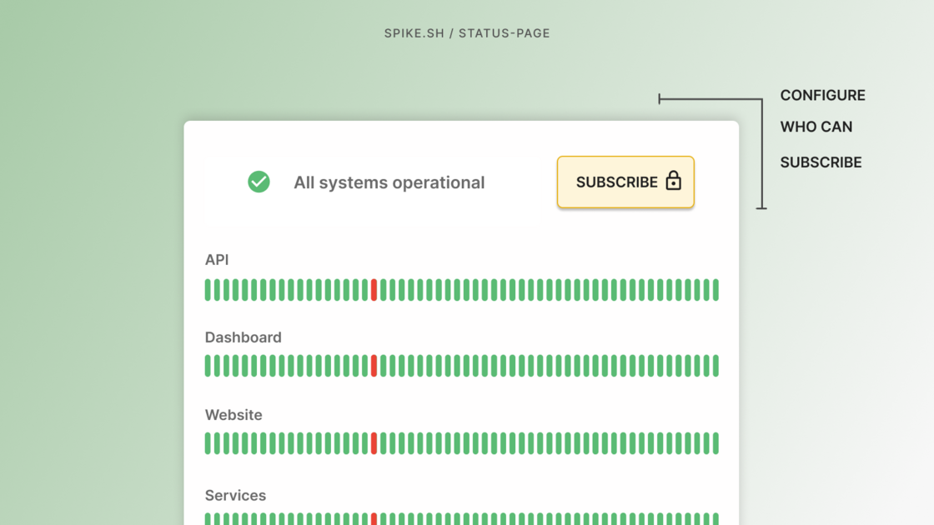This screenshot has height=525, width=934.
Task: Select the red downtime segment for Website
Action: coord(375,442)
